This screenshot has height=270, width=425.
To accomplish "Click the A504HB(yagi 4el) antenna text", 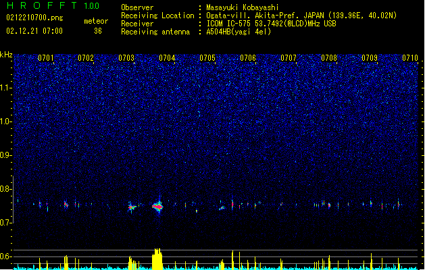I will 239,32.
